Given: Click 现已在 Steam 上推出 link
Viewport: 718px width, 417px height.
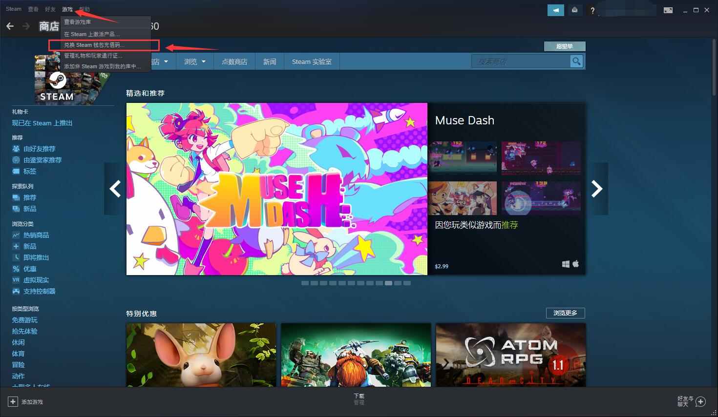Looking at the screenshot, I should tap(42, 123).
